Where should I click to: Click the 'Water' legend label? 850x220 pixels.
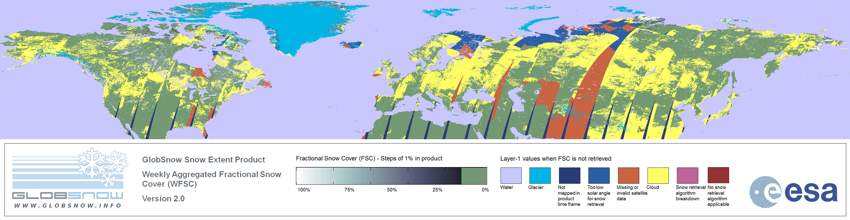tap(506, 187)
